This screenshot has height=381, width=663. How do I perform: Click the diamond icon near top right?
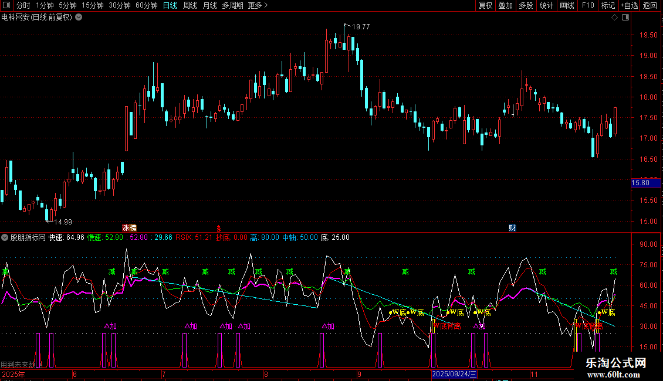(x=614, y=18)
